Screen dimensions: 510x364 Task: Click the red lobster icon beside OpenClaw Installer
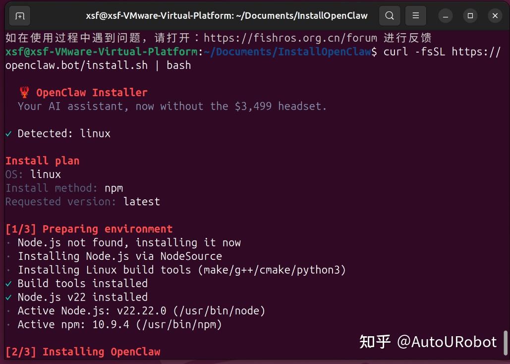coord(24,92)
